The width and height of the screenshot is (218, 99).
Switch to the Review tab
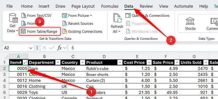click(146, 6)
